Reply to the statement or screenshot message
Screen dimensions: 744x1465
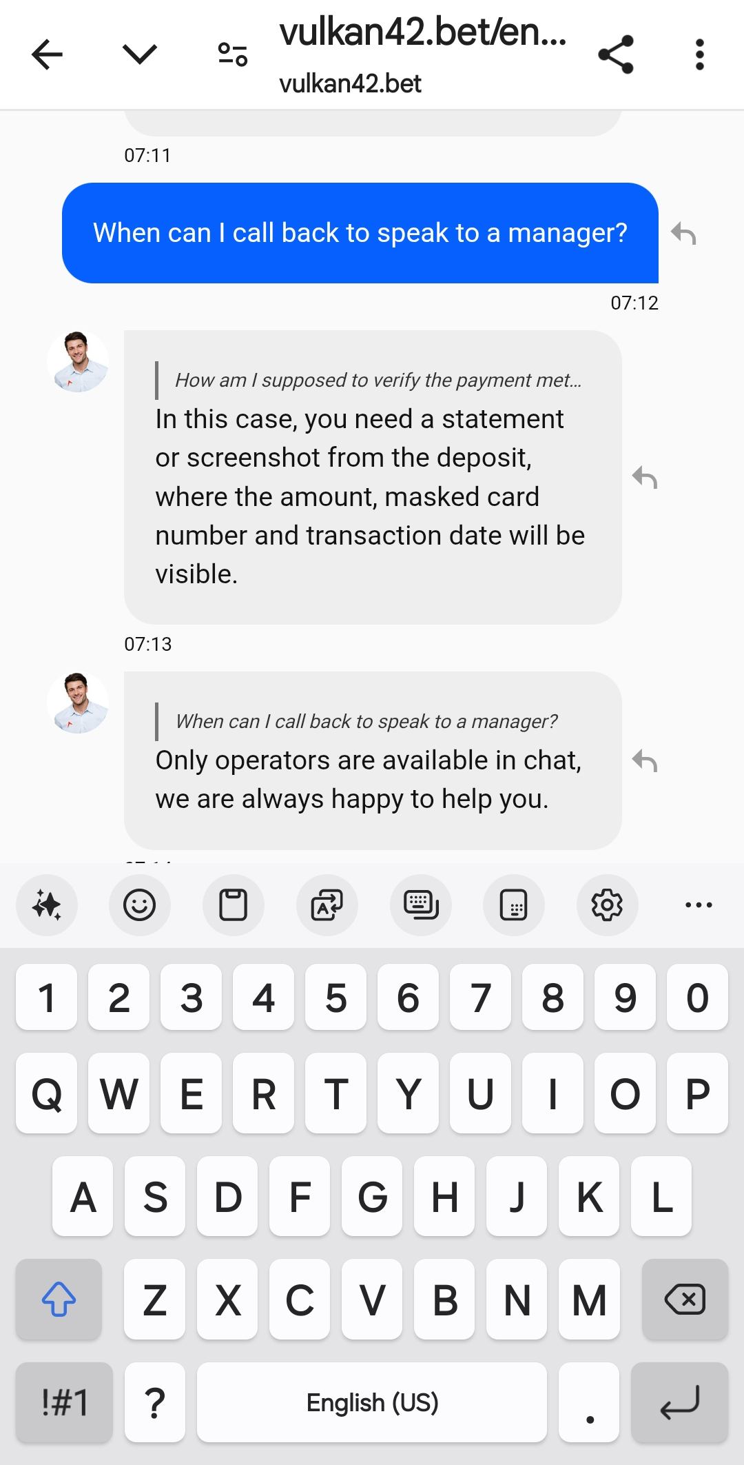click(x=645, y=478)
